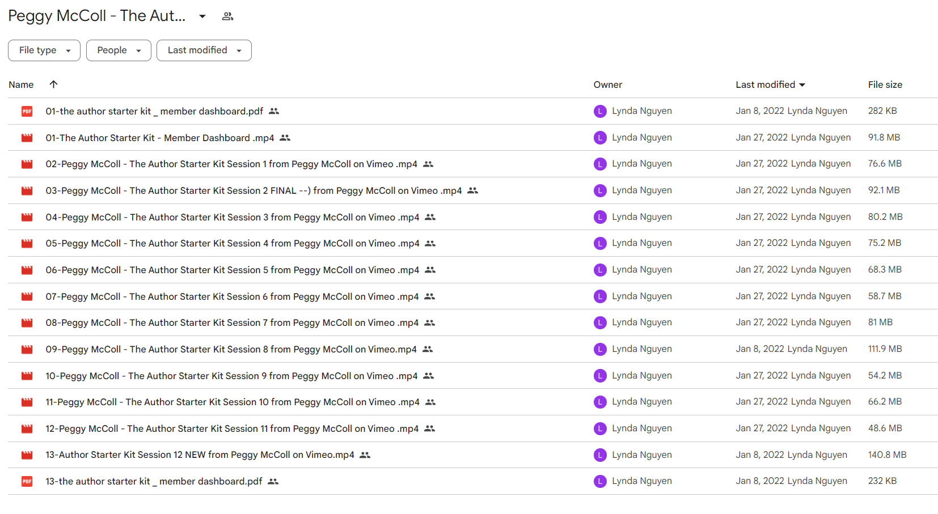
Task: Click video icon of the Session 3 file
Action: [x=27, y=217]
